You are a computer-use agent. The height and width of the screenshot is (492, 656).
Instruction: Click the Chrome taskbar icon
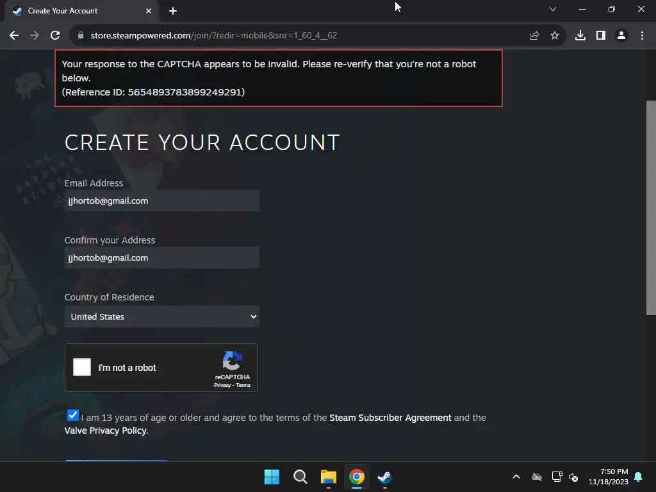coord(357,477)
